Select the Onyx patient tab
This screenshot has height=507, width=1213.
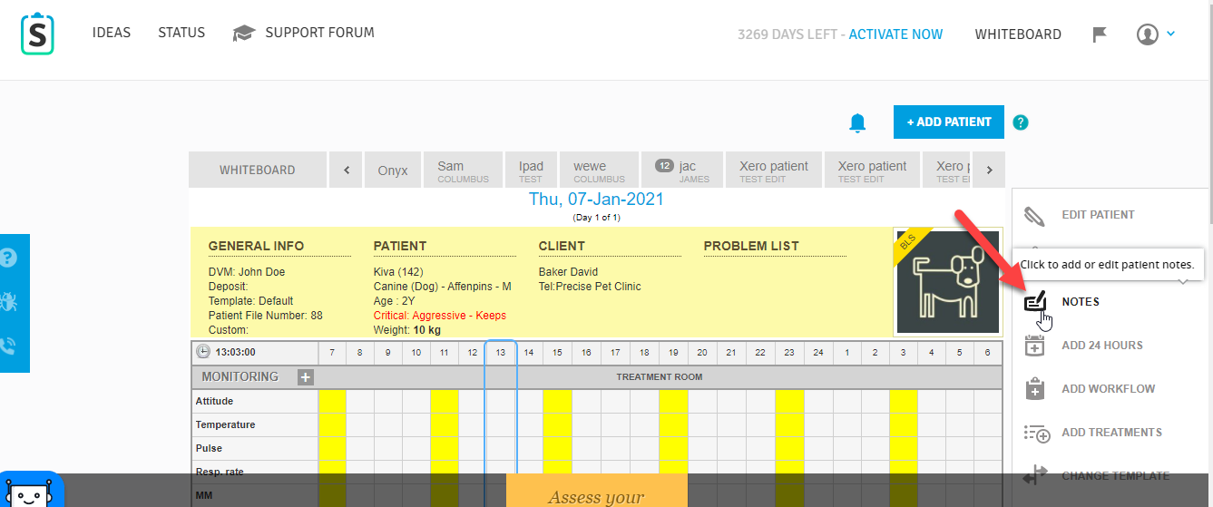[x=393, y=170]
